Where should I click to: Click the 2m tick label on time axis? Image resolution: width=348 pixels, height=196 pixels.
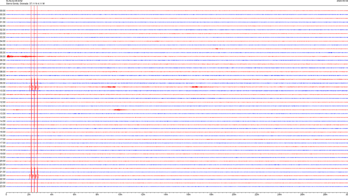tap(29, 195)
